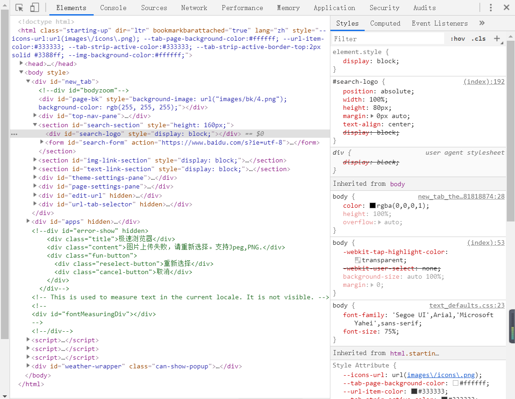This screenshot has height=399, width=515.
Task: Click the ellipsis beside search-logo row
Action: tap(14, 134)
